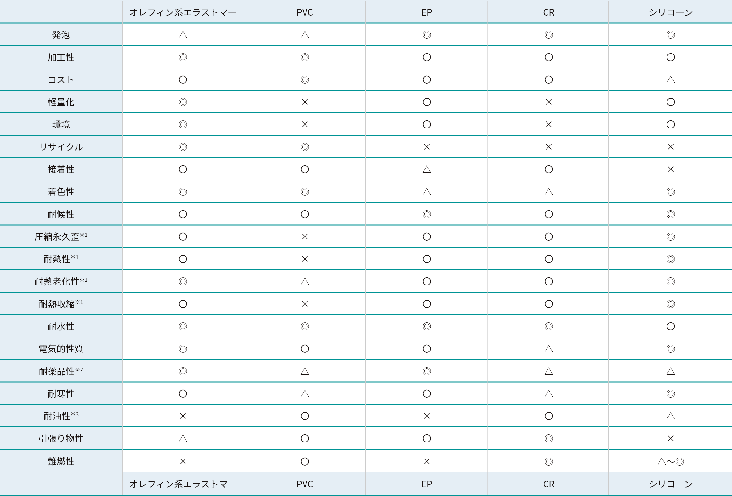Click × in 難燃性 row, オレフィン column
The image size is (732, 496).
(183, 461)
